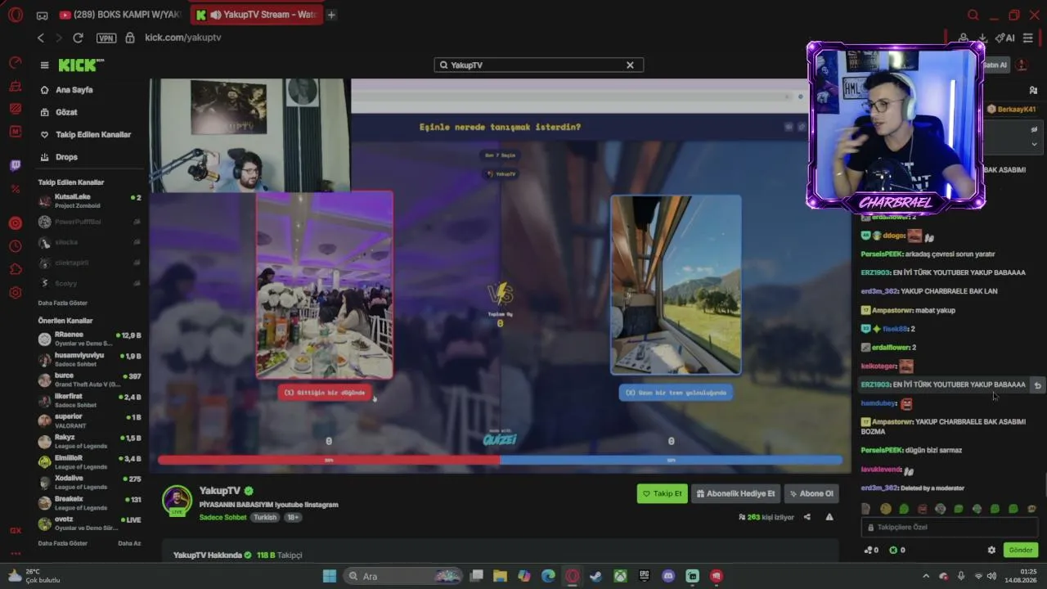The image size is (1047, 589).
Task: Click Takip Et follow button
Action: coord(663,493)
